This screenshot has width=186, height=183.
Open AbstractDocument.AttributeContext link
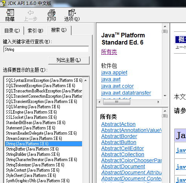pyautogui.click(x=131, y=172)
